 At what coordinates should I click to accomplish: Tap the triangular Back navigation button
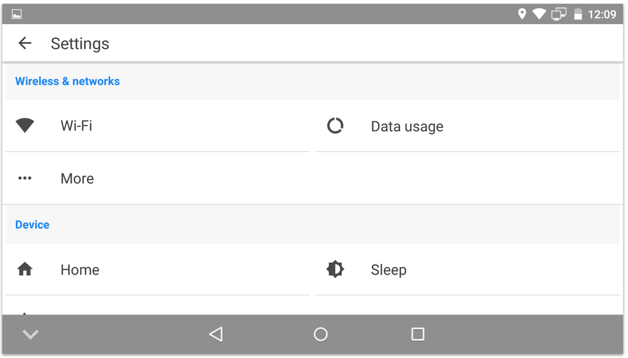tap(216, 334)
